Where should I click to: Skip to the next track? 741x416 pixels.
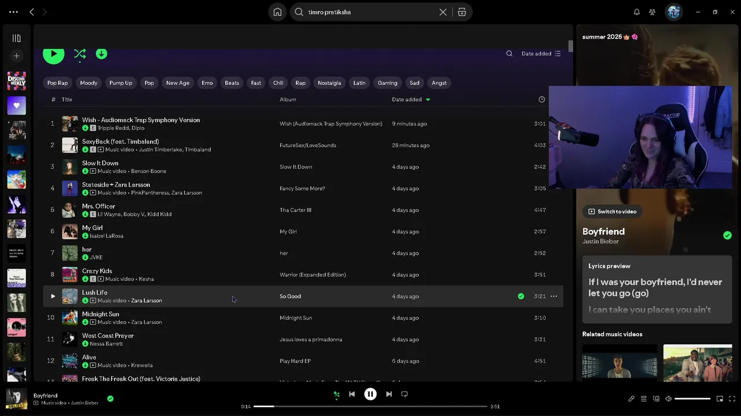tap(389, 395)
